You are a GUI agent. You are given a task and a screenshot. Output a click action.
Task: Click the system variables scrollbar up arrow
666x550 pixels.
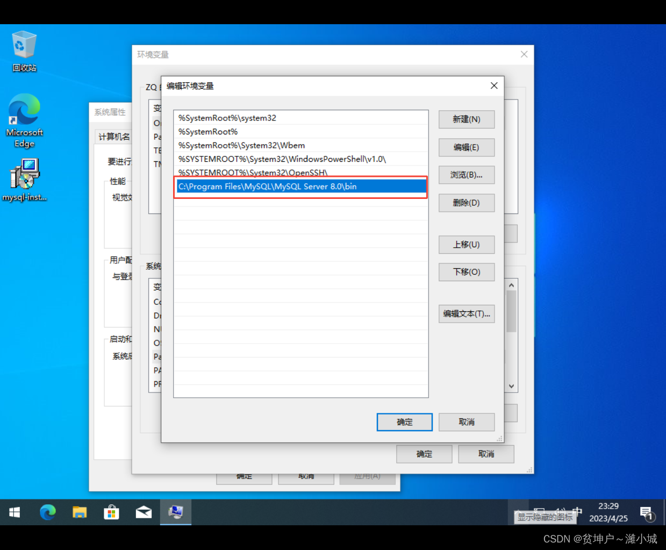[511, 285]
